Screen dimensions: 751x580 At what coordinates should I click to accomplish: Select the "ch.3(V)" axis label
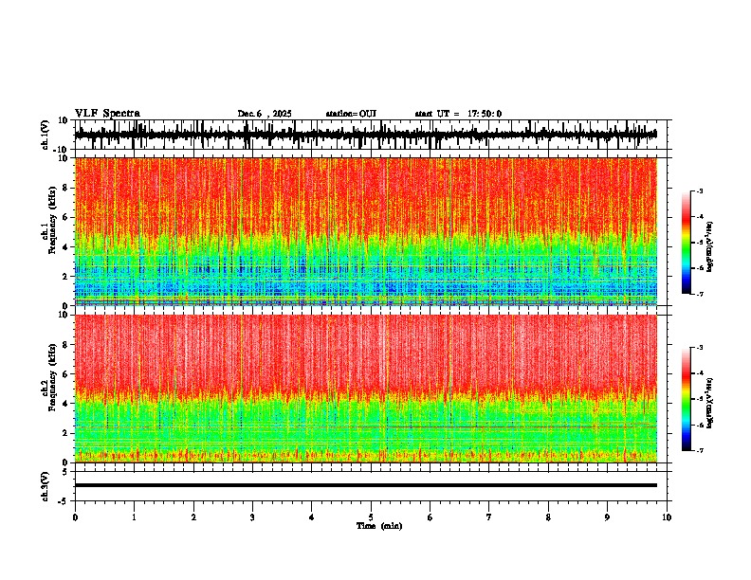[x=46, y=486]
